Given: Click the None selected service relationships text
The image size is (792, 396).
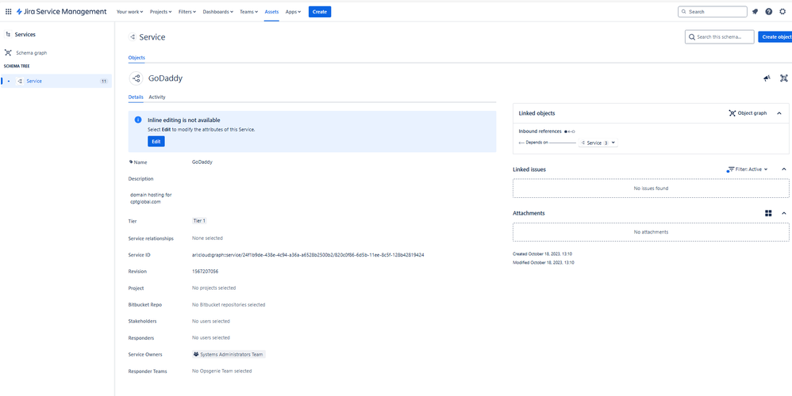Looking at the screenshot, I should click(207, 238).
